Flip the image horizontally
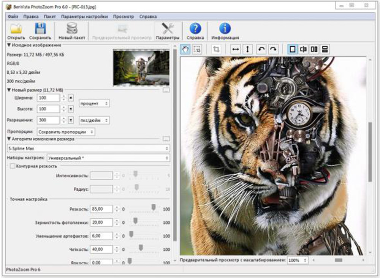Screen dimensions: 380x278 click(x=235, y=49)
